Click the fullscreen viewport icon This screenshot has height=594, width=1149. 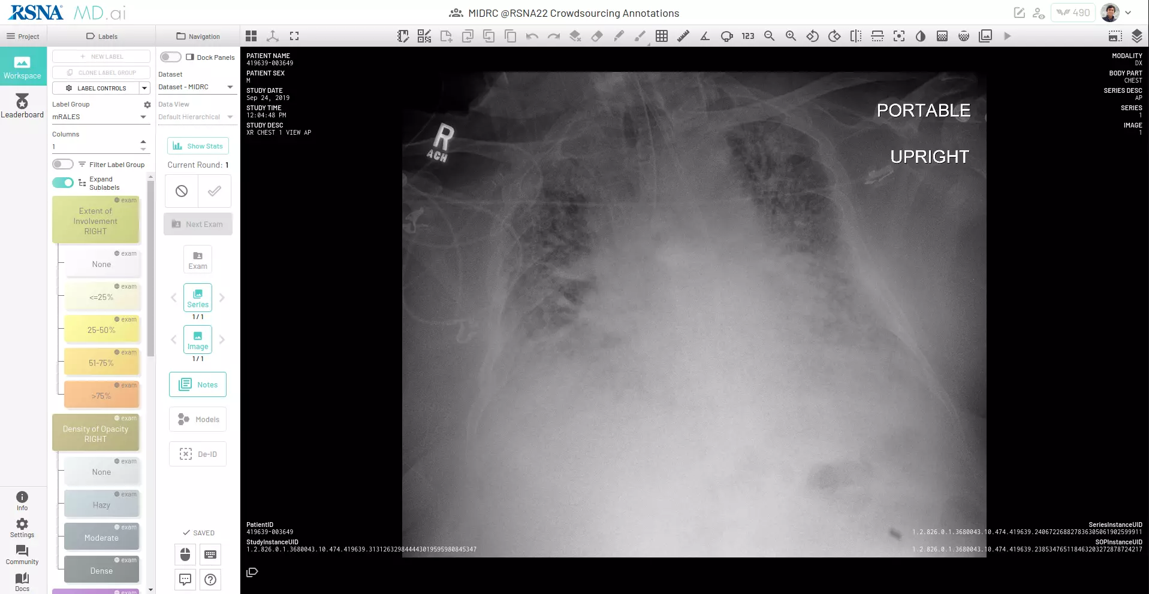[x=294, y=37]
